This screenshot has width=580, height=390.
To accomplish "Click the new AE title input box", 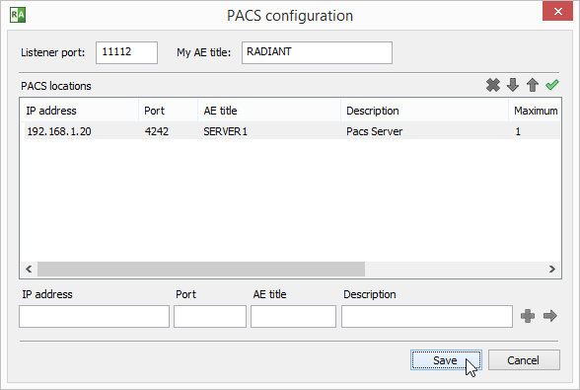I will click(293, 316).
